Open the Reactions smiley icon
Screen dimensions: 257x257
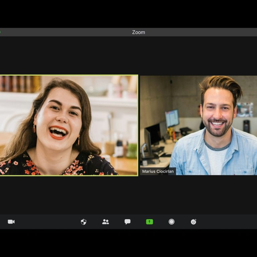point(193,222)
